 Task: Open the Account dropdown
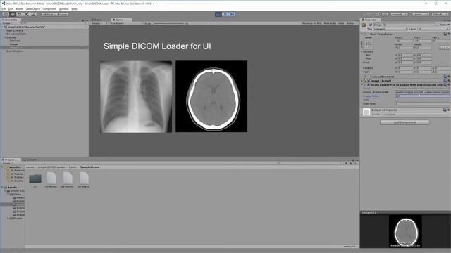[x=400, y=14]
